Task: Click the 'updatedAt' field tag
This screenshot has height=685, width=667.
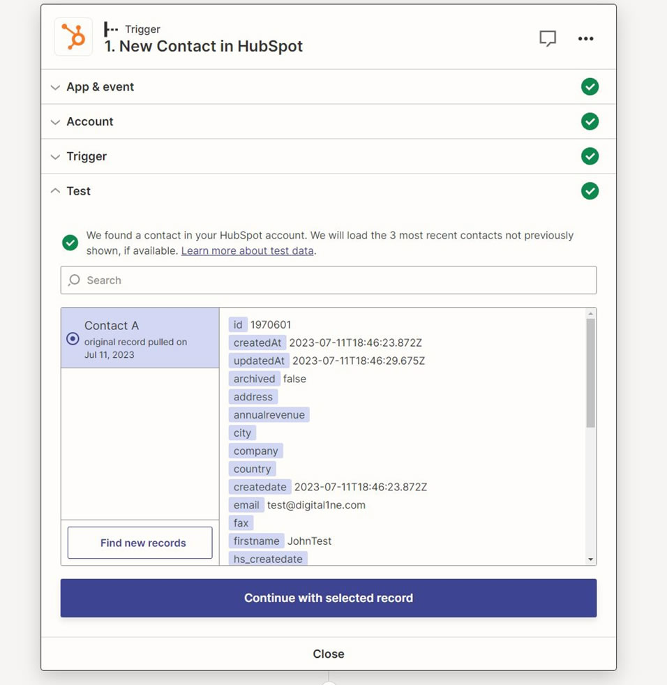Action: pos(259,361)
